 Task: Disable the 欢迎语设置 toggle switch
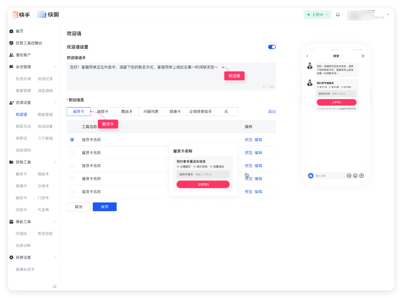pos(272,47)
